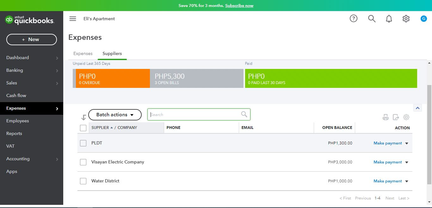
Task: Expand the Accounting submenu arrow
Action: [57, 159]
